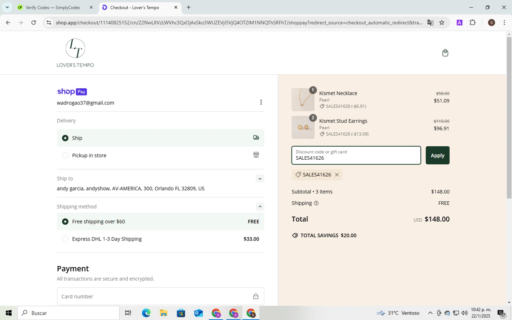
Task: Click the Card number input field
Action: point(160,296)
